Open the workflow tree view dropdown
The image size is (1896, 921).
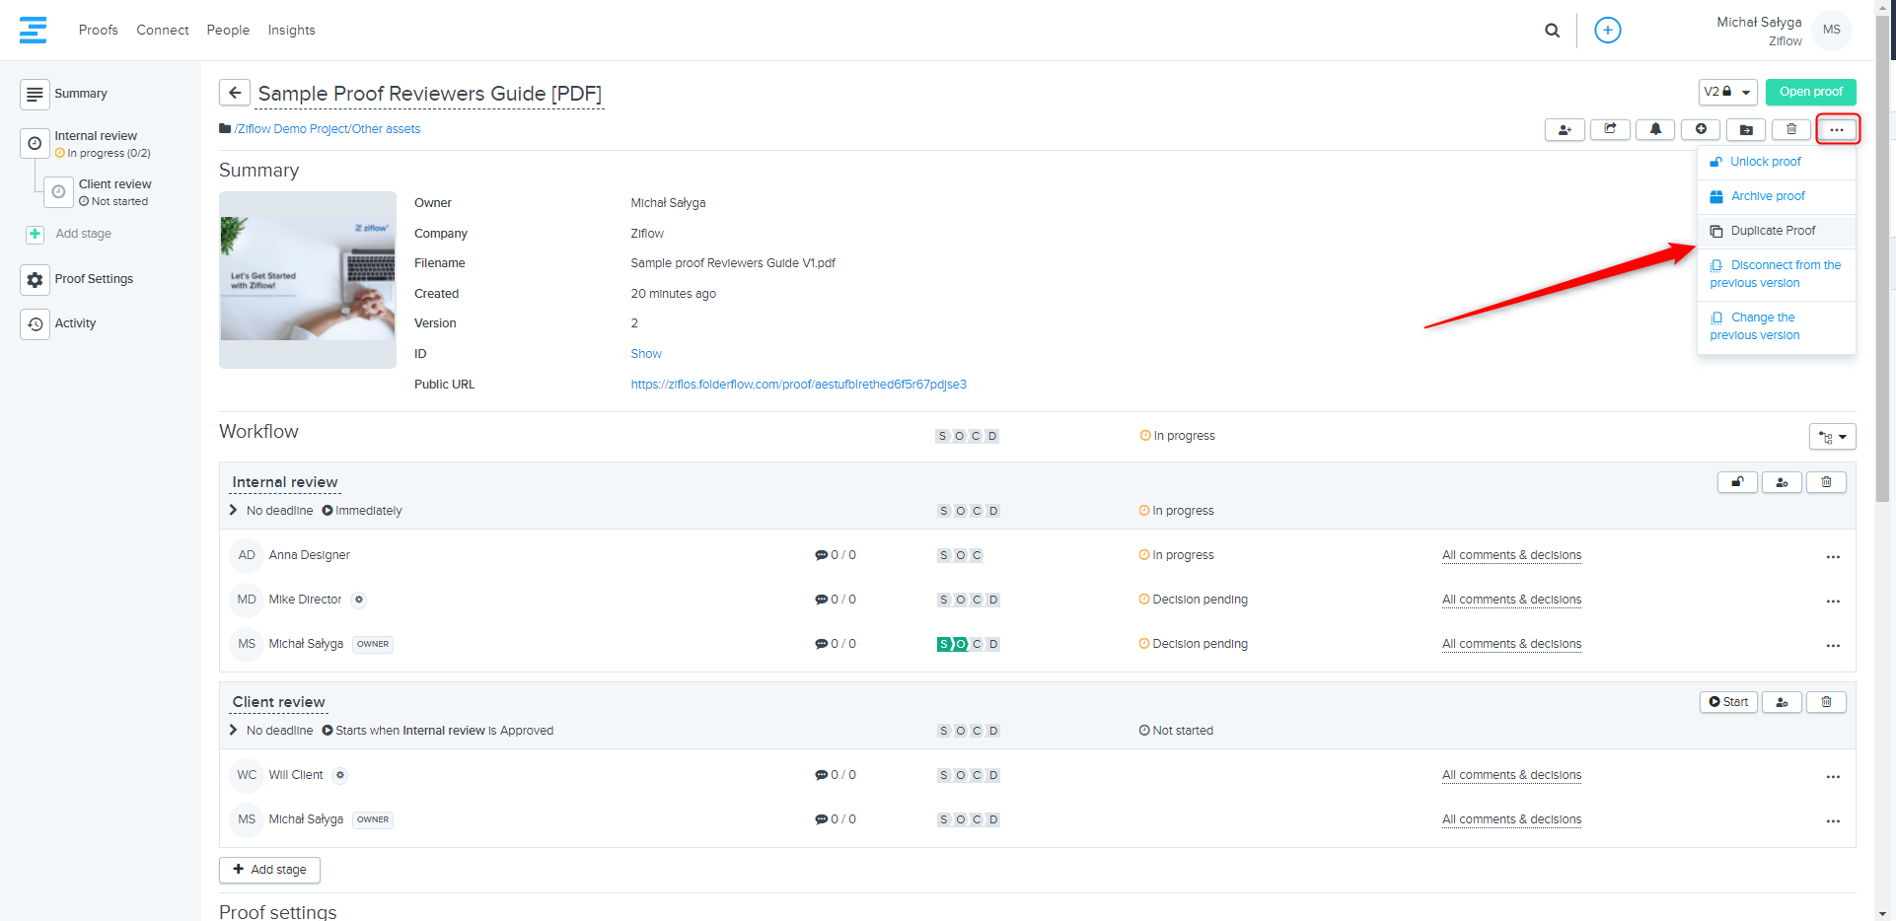(x=1832, y=437)
